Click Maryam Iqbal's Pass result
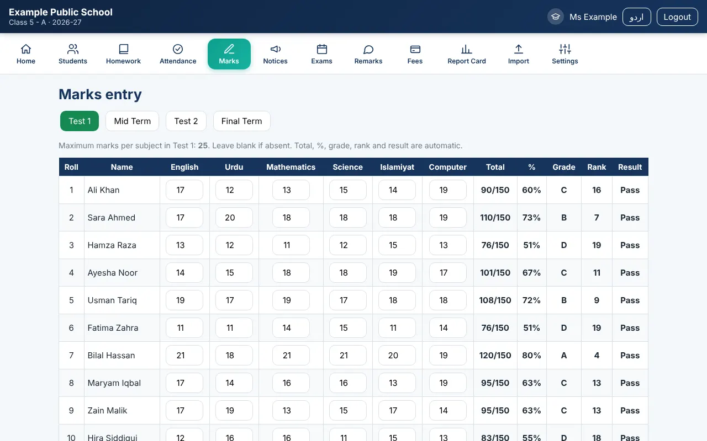This screenshot has height=441, width=707. tap(630, 383)
